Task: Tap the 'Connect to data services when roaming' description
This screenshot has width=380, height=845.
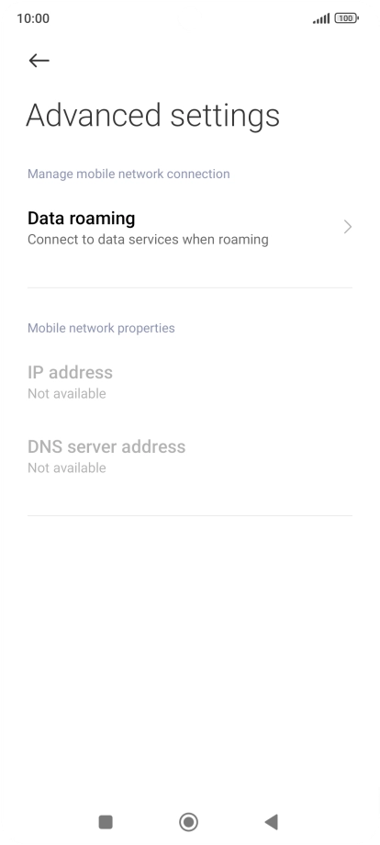Action: (148, 240)
